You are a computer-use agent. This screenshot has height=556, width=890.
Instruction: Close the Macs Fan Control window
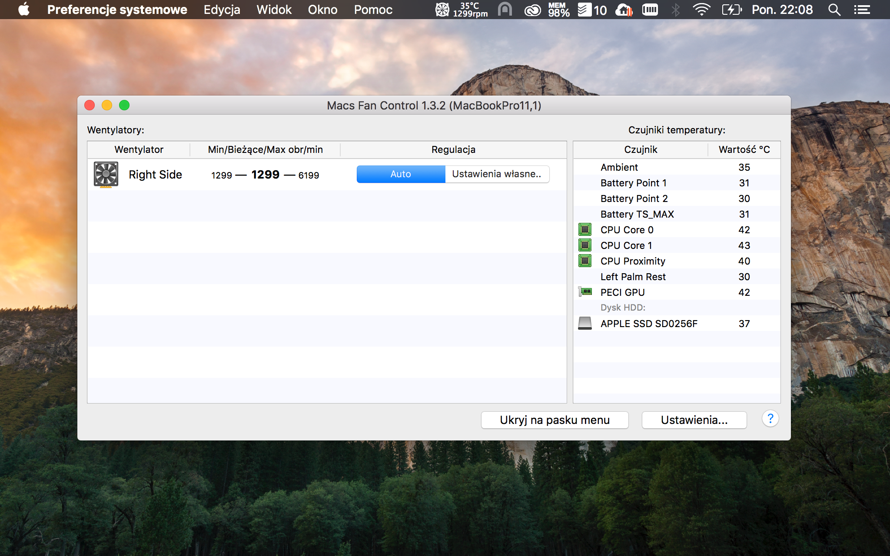pyautogui.click(x=90, y=105)
